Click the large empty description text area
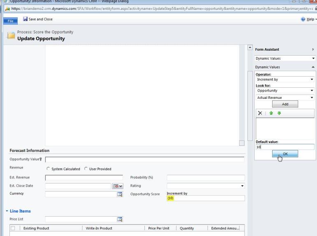Viewport: 317px width, 236px height. pos(142,95)
